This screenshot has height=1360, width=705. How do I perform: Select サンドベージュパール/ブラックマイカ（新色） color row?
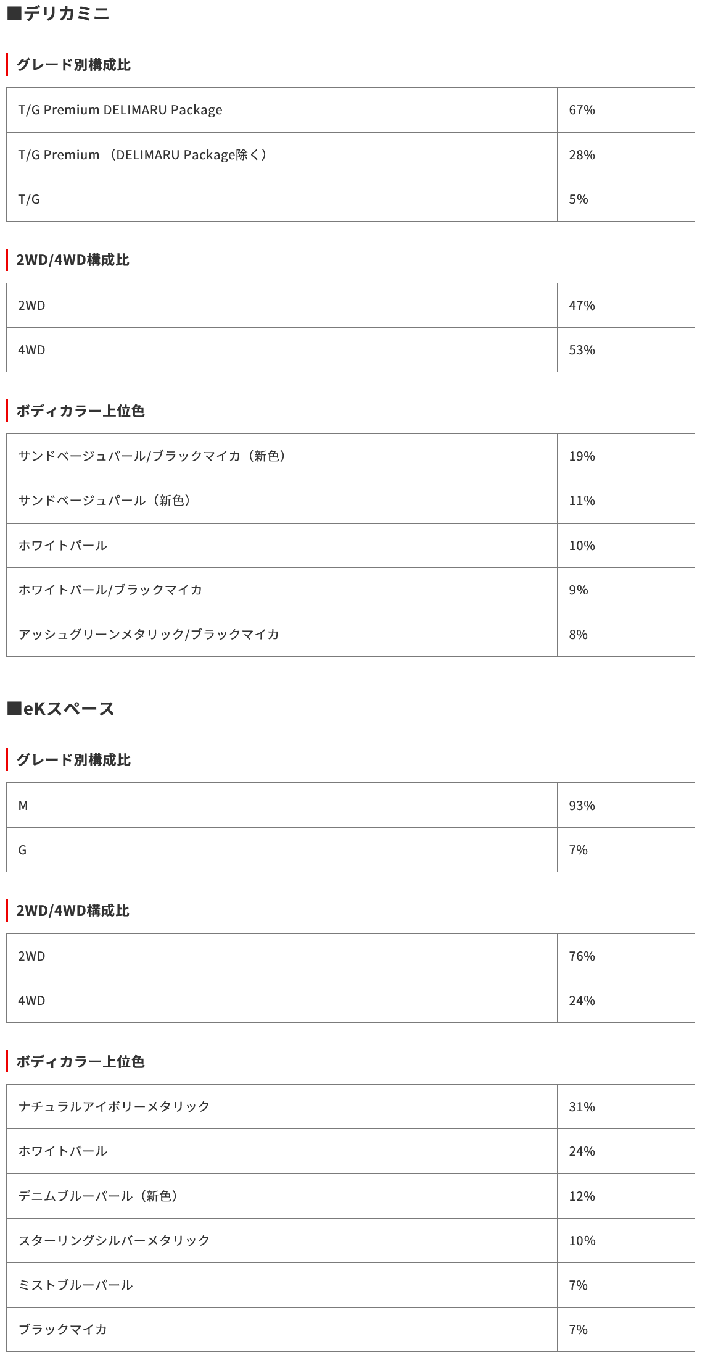(x=152, y=456)
